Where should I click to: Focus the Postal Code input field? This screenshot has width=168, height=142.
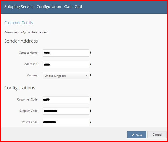(x=66, y=122)
